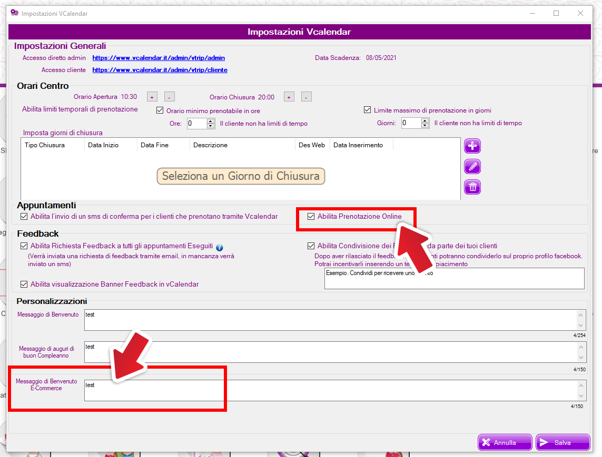Click the Giorni numeric input field

coord(411,123)
